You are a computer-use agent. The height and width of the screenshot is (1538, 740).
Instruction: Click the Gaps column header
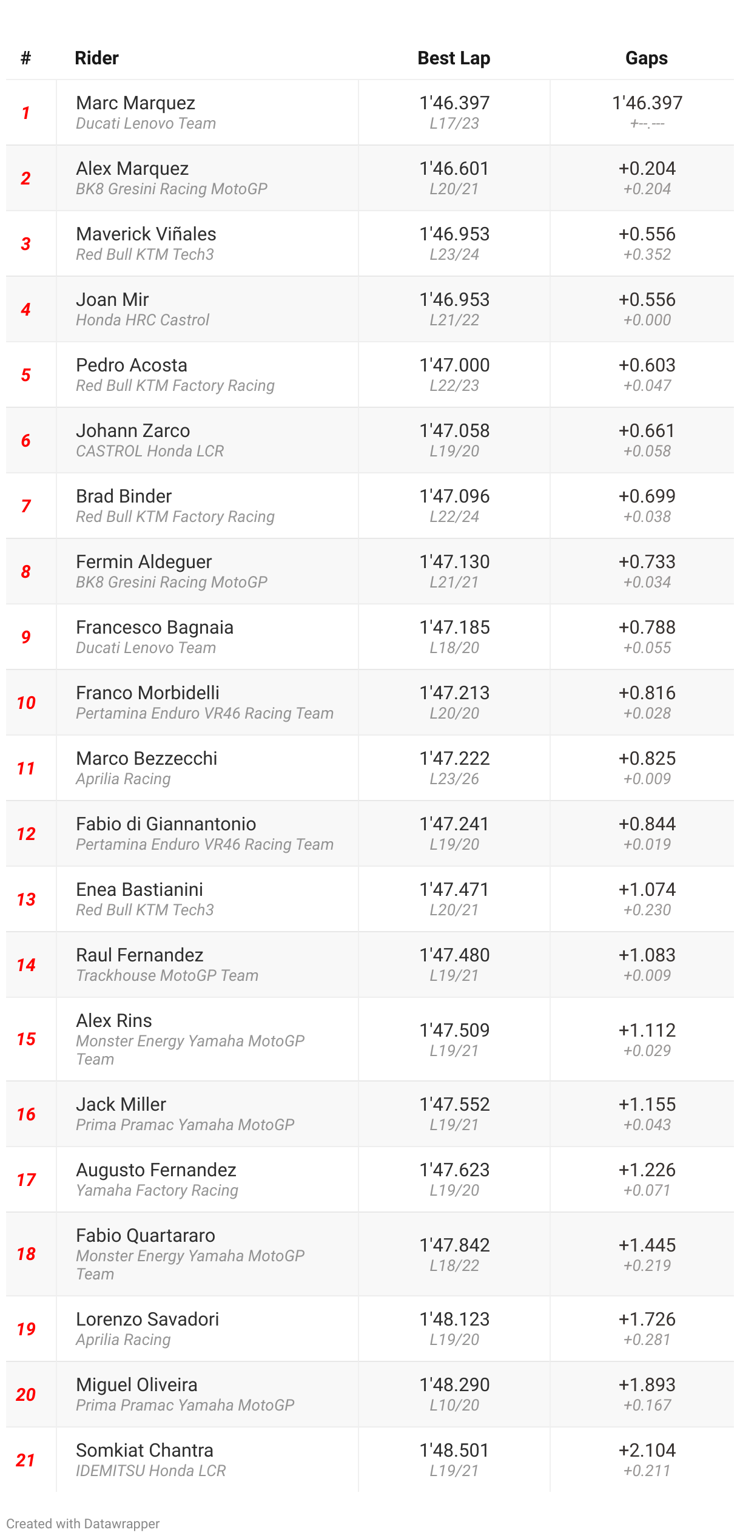[x=646, y=58]
